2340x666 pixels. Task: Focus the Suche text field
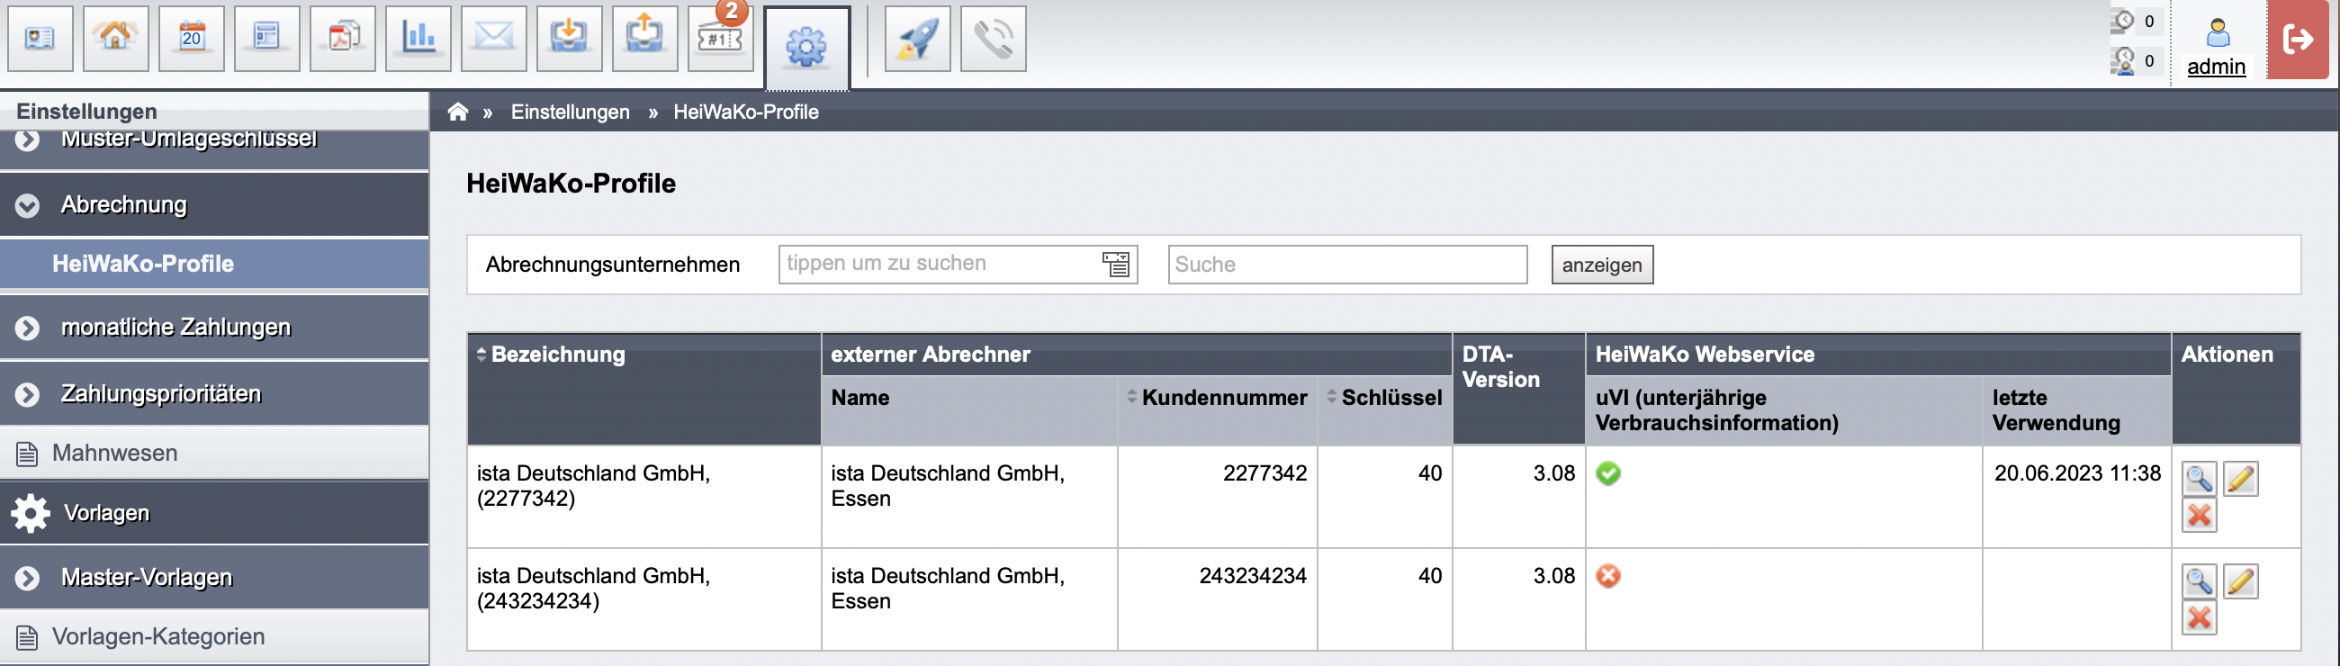pyautogui.click(x=1347, y=265)
